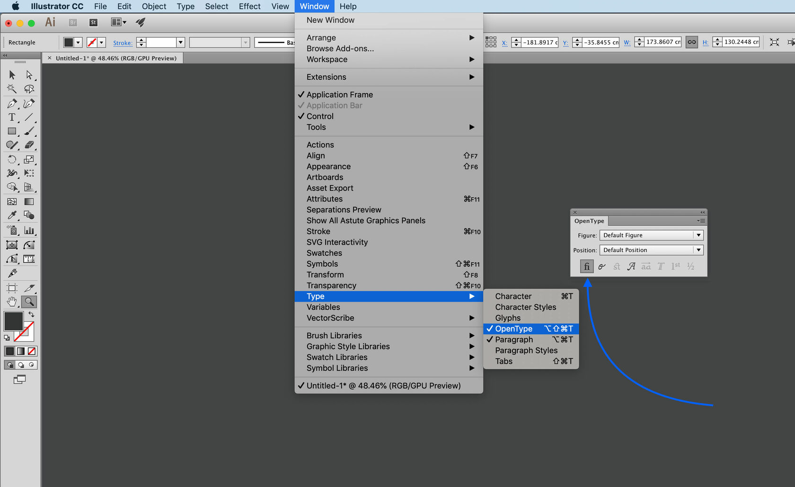Select the Rotate tool
Viewport: 795px width, 487px height.
(x=12, y=159)
